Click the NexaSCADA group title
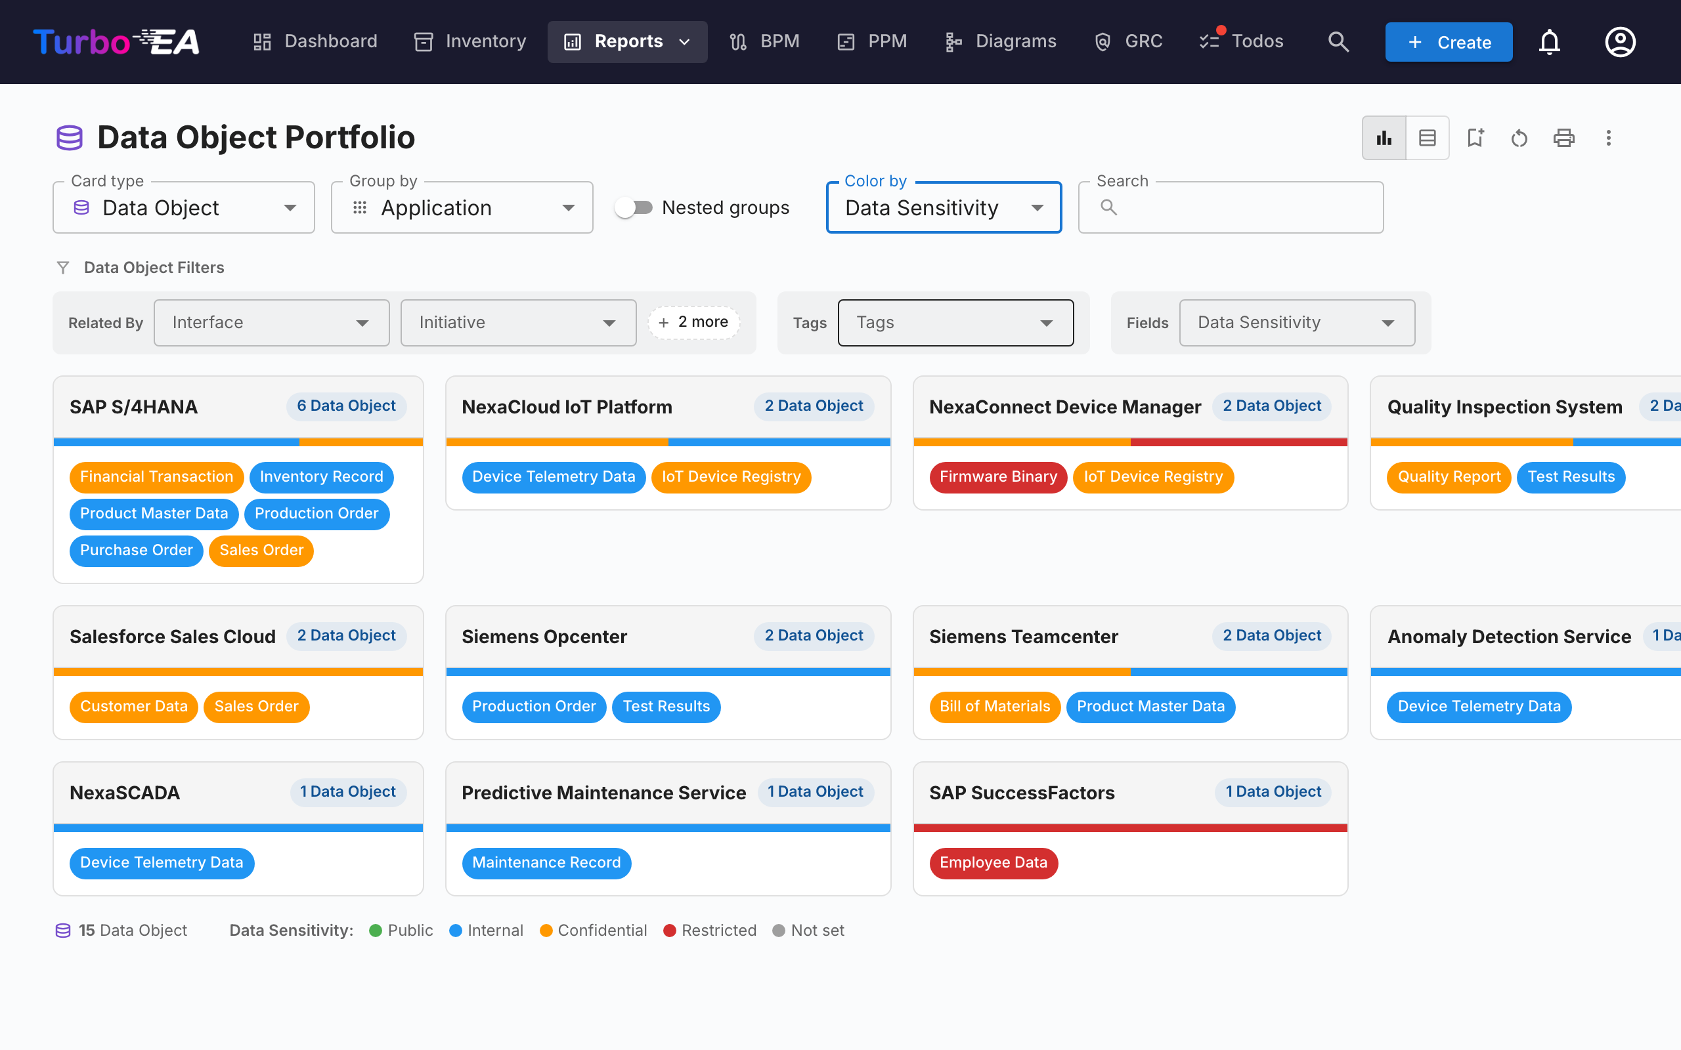The width and height of the screenshot is (1681, 1050). 124,792
